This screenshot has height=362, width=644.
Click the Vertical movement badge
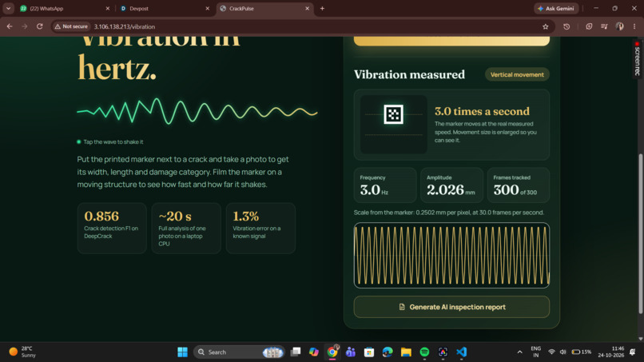(x=517, y=74)
